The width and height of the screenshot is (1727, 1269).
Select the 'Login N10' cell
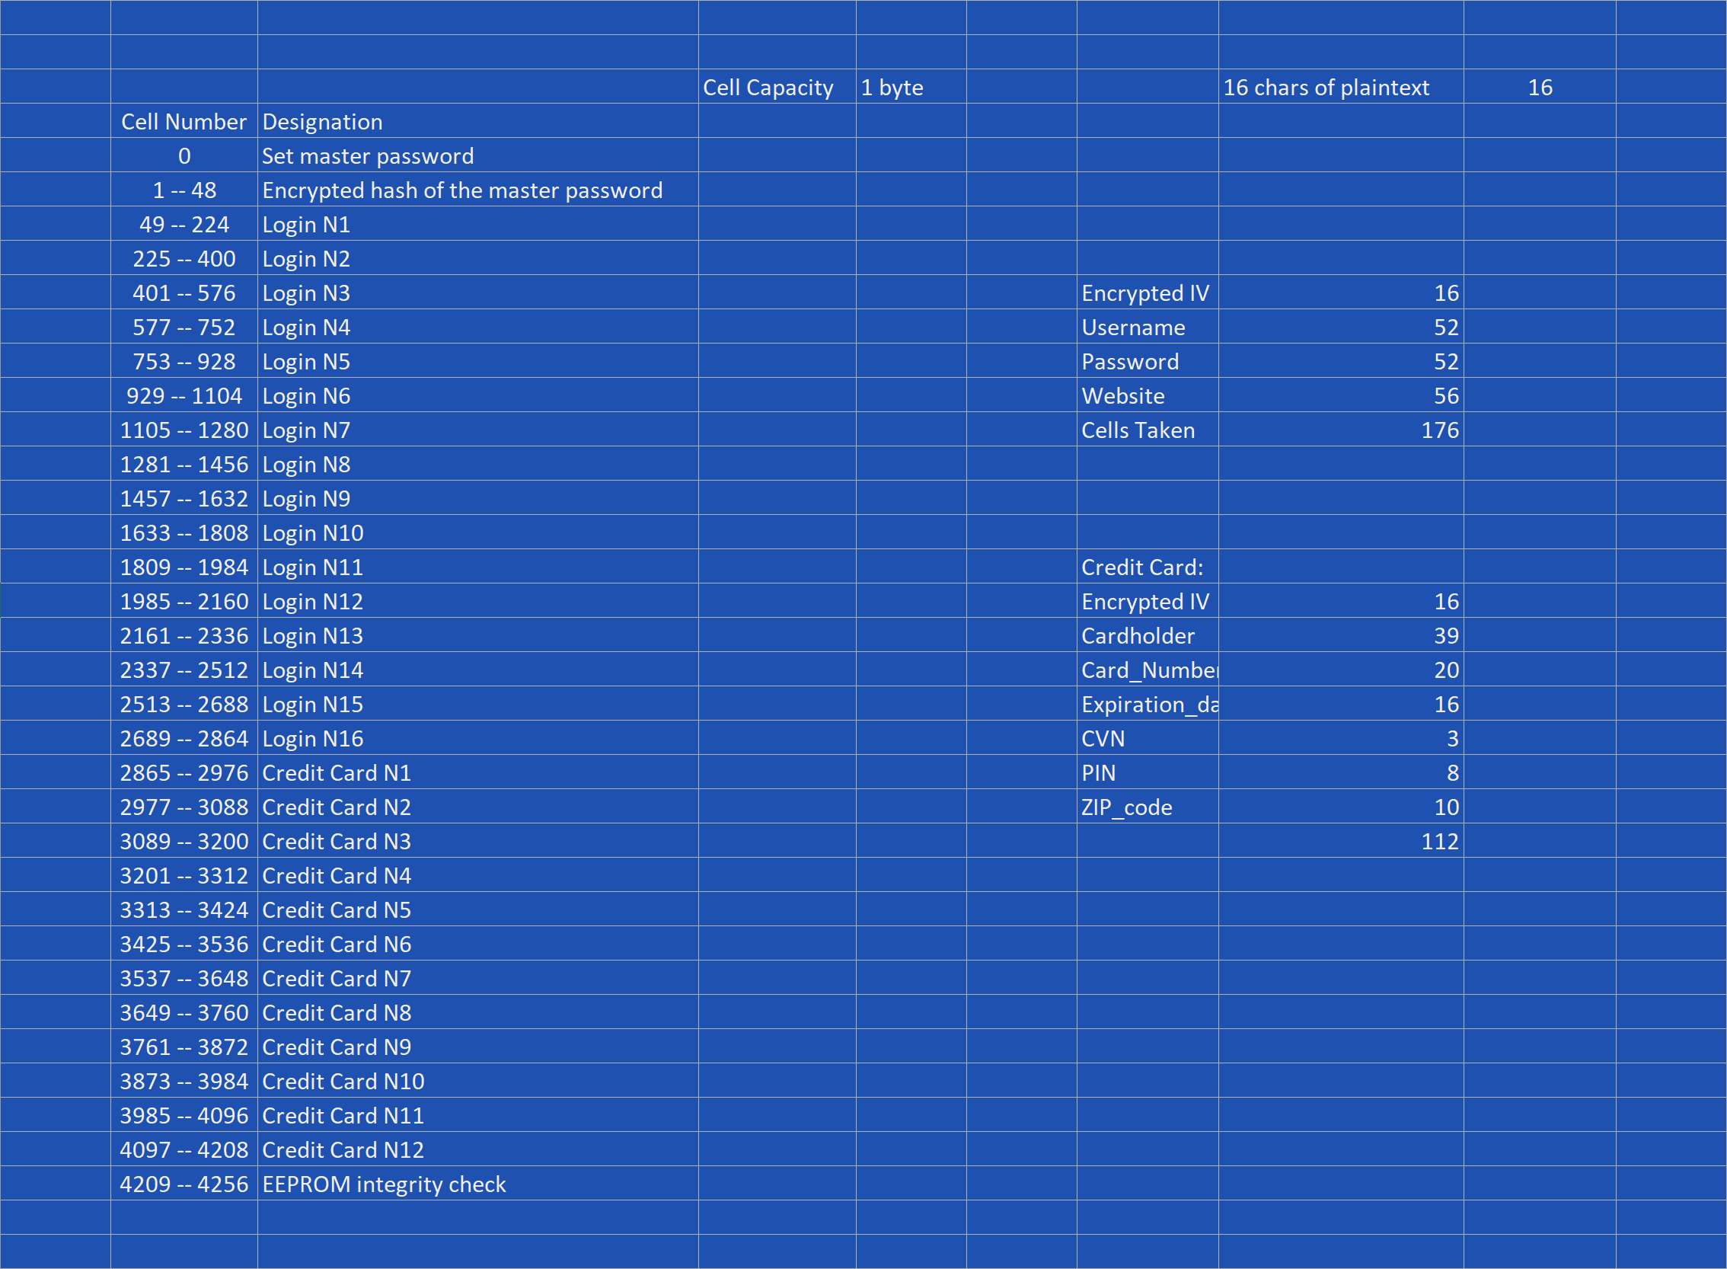coord(477,532)
